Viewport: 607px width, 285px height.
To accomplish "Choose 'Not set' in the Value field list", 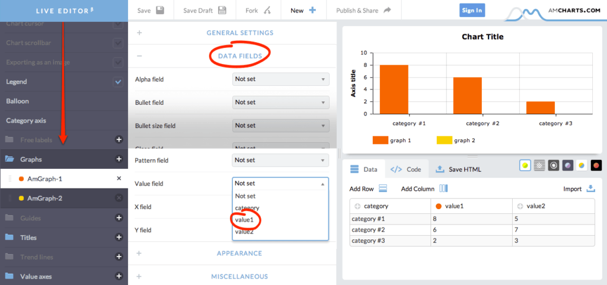I will (x=280, y=196).
